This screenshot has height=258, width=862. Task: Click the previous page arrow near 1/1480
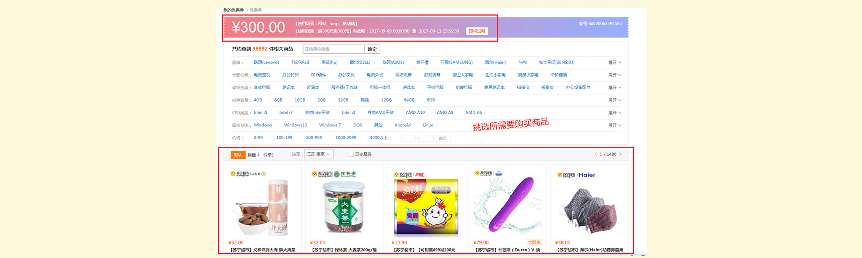point(596,154)
